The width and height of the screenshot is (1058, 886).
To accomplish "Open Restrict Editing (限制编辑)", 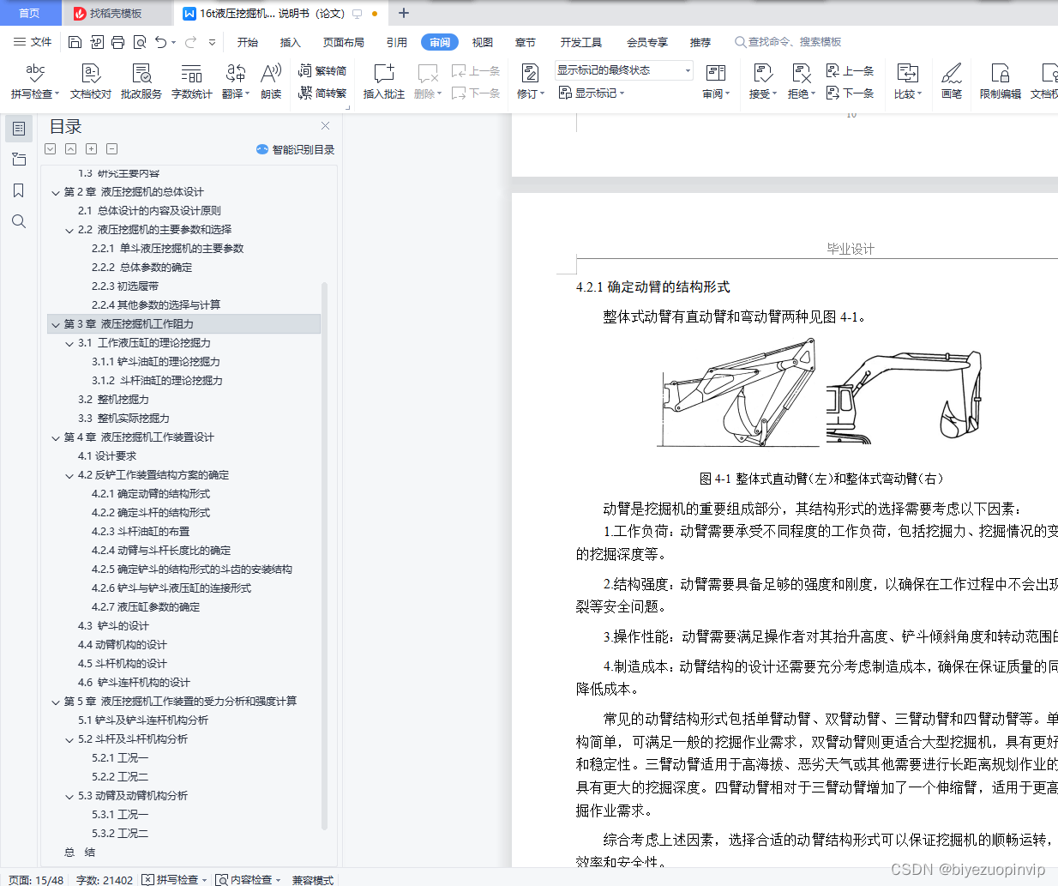I will coord(1001,81).
